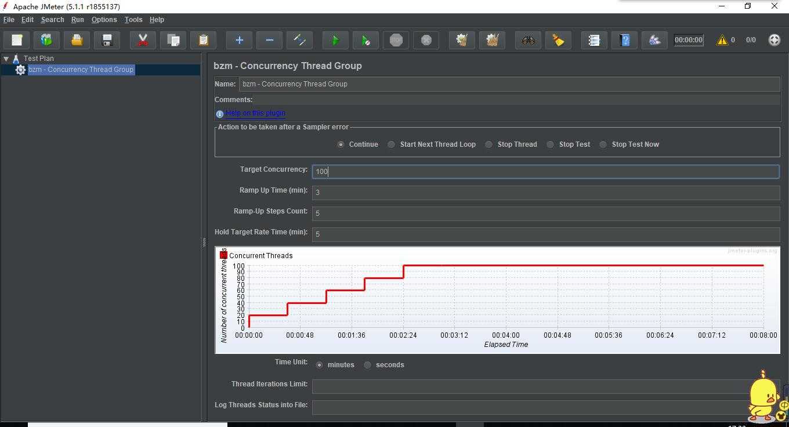Click the panel divider collapse handle
The image size is (789, 427).
204,243
